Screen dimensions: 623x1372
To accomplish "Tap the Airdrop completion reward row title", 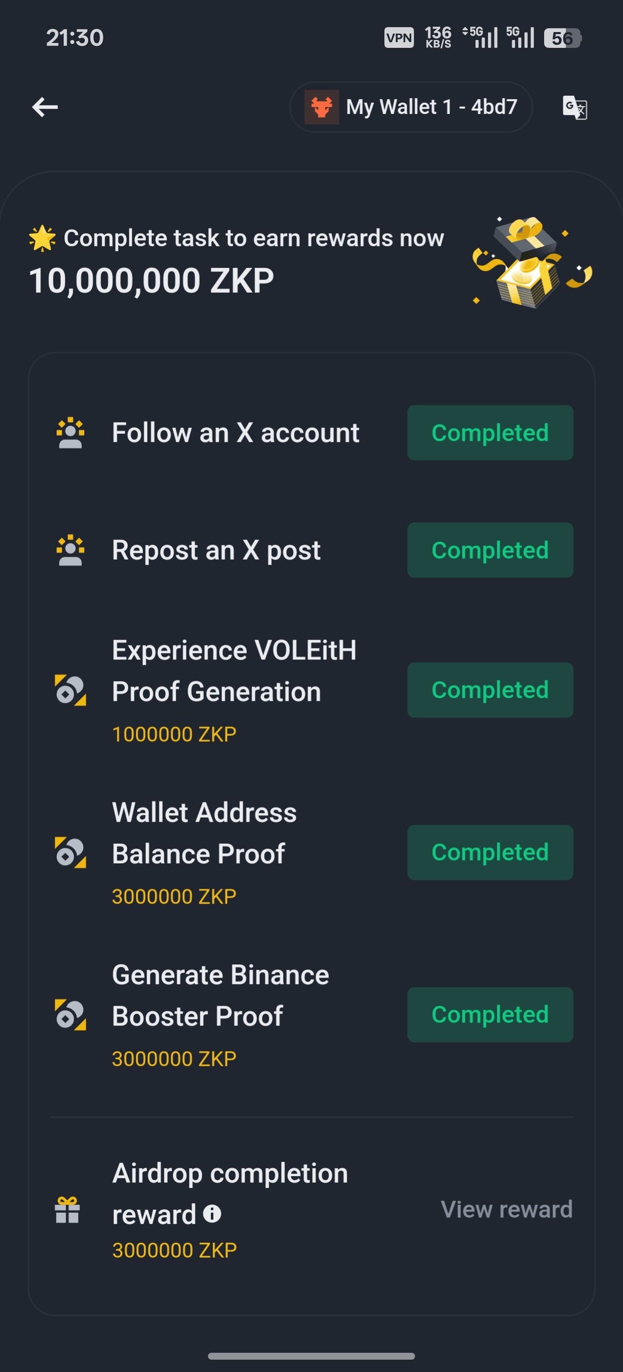I will pos(230,1174).
